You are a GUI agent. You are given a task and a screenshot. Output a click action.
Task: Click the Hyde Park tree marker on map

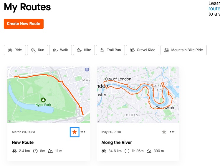pos(43,100)
